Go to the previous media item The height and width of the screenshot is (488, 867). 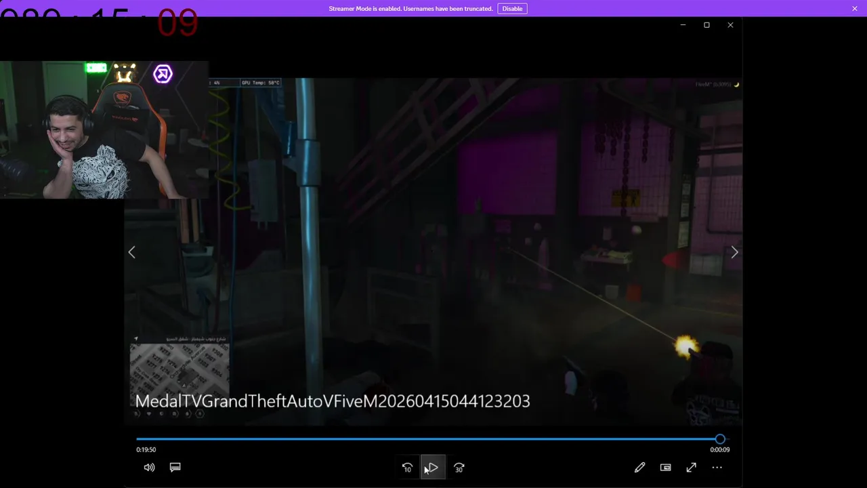click(132, 252)
